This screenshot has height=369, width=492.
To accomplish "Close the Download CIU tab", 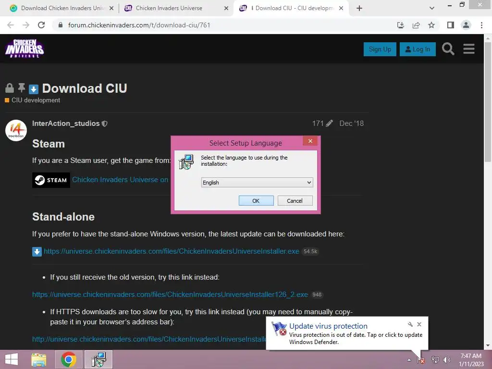I will pos(342,8).
